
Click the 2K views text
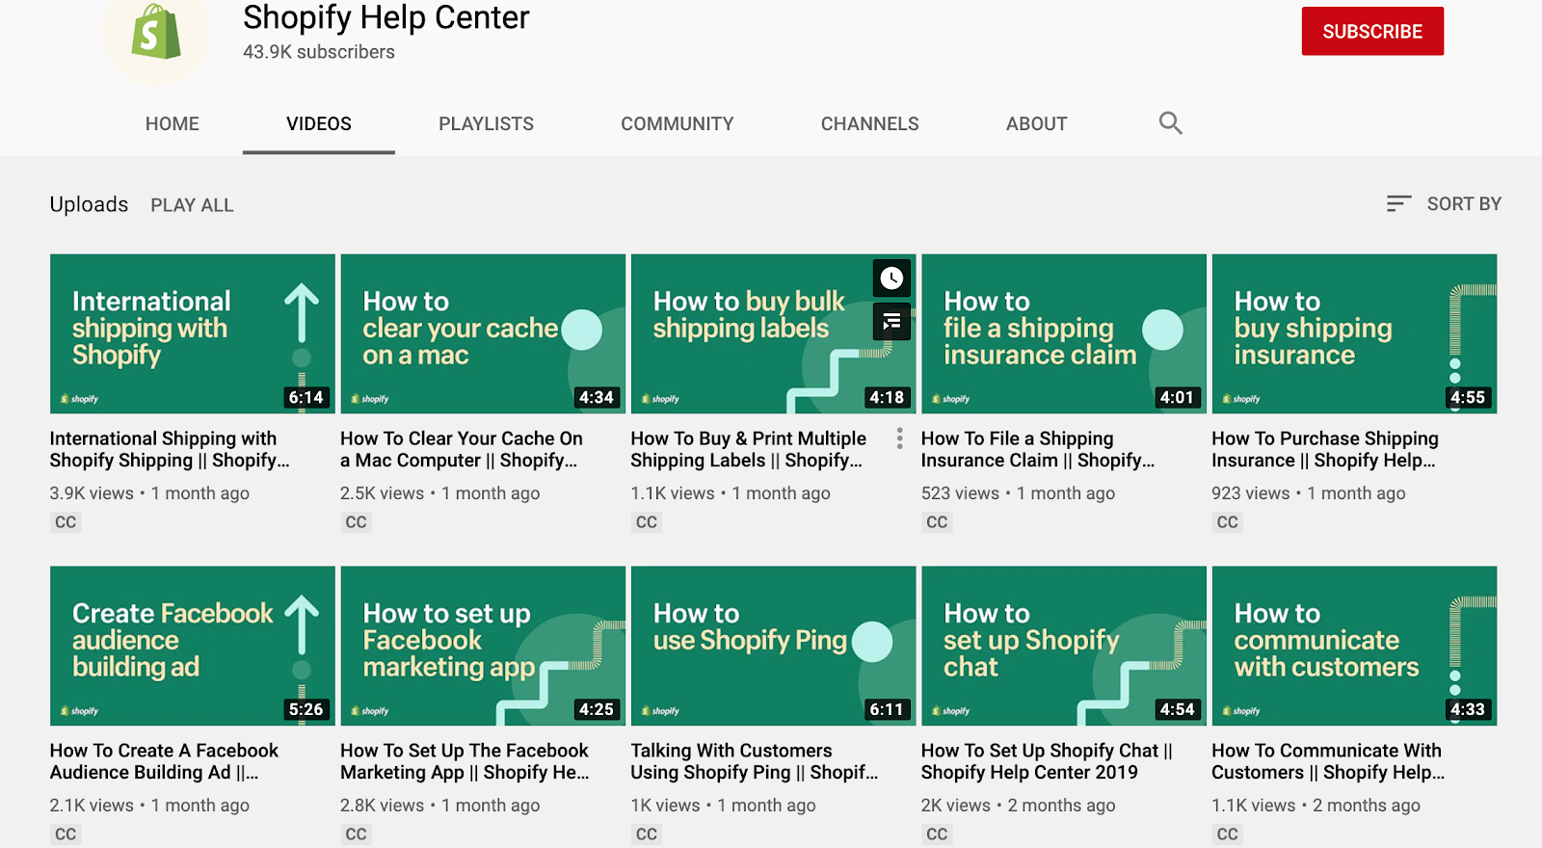pyautogui.click(x=956, y=806)
